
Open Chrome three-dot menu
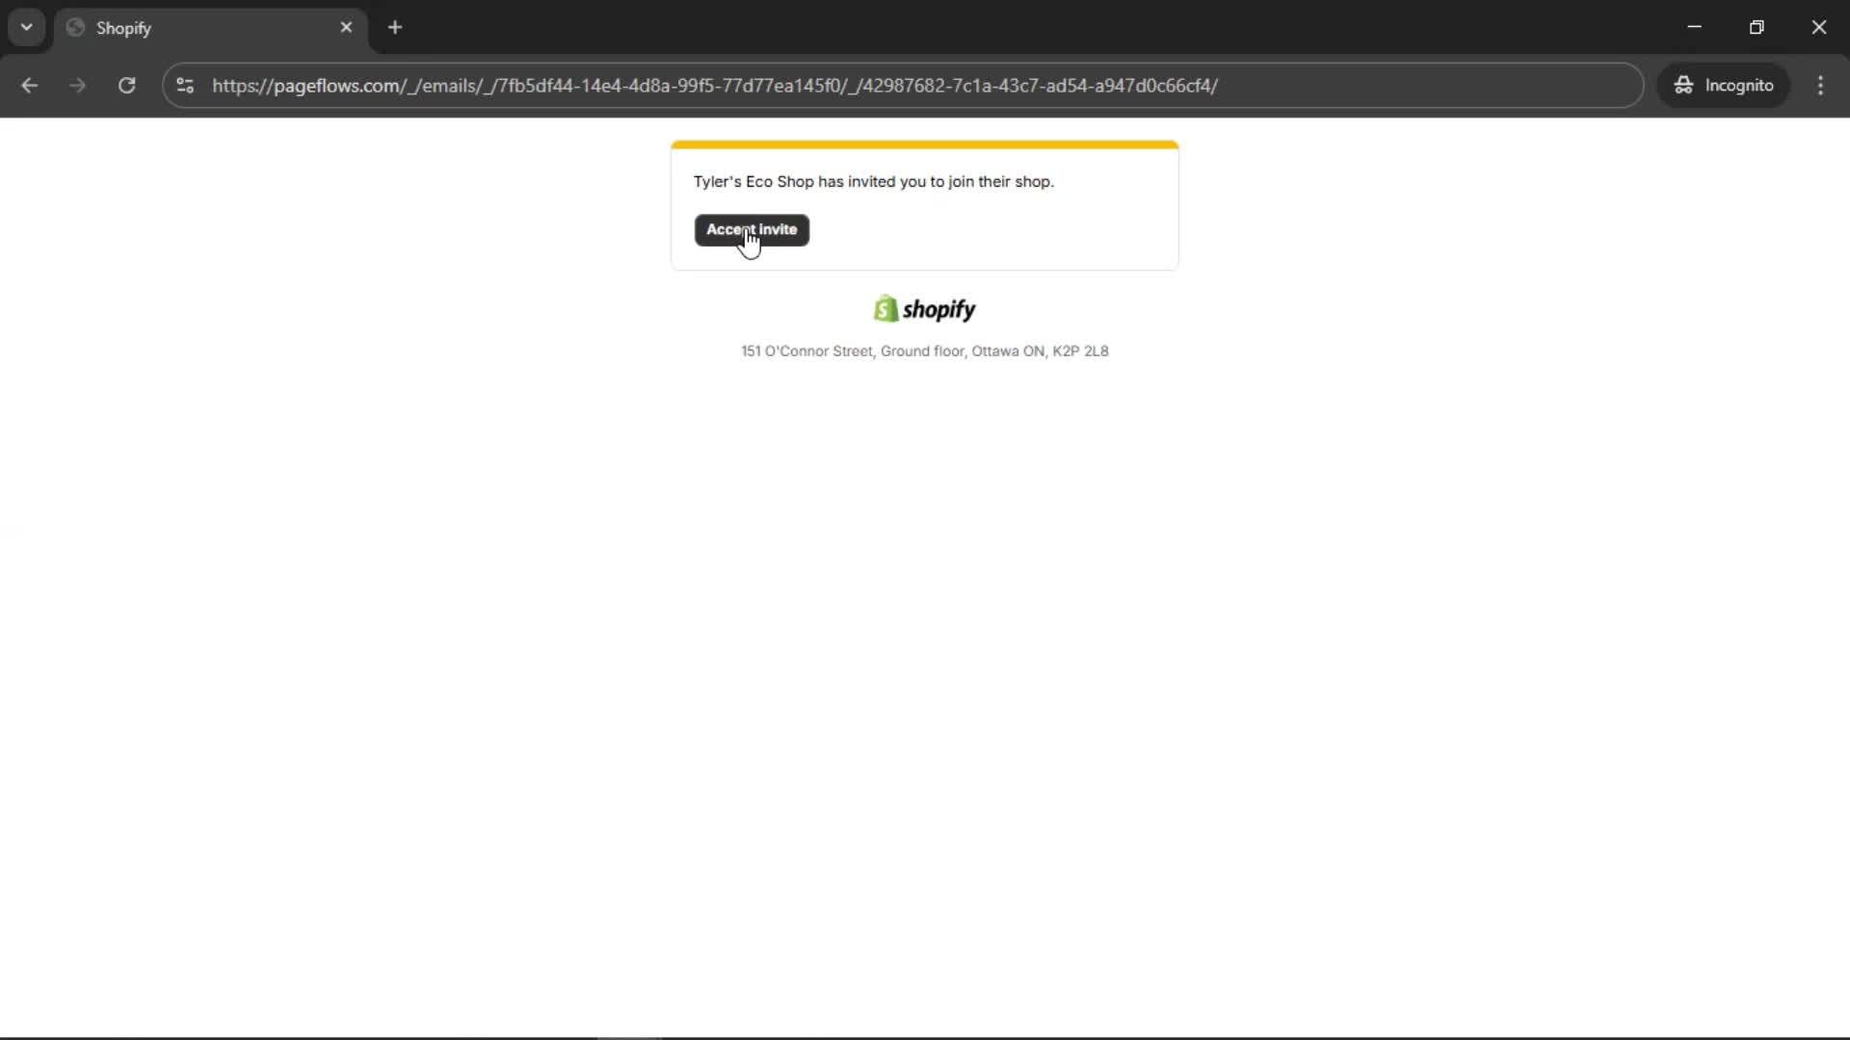click(1820, 86)
